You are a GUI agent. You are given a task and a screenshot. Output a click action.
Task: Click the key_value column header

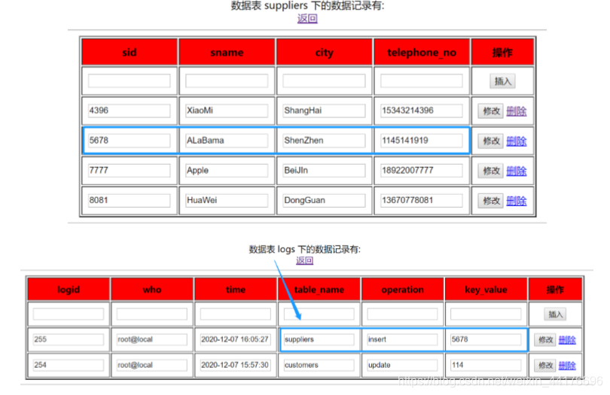(x=486, y=290)
